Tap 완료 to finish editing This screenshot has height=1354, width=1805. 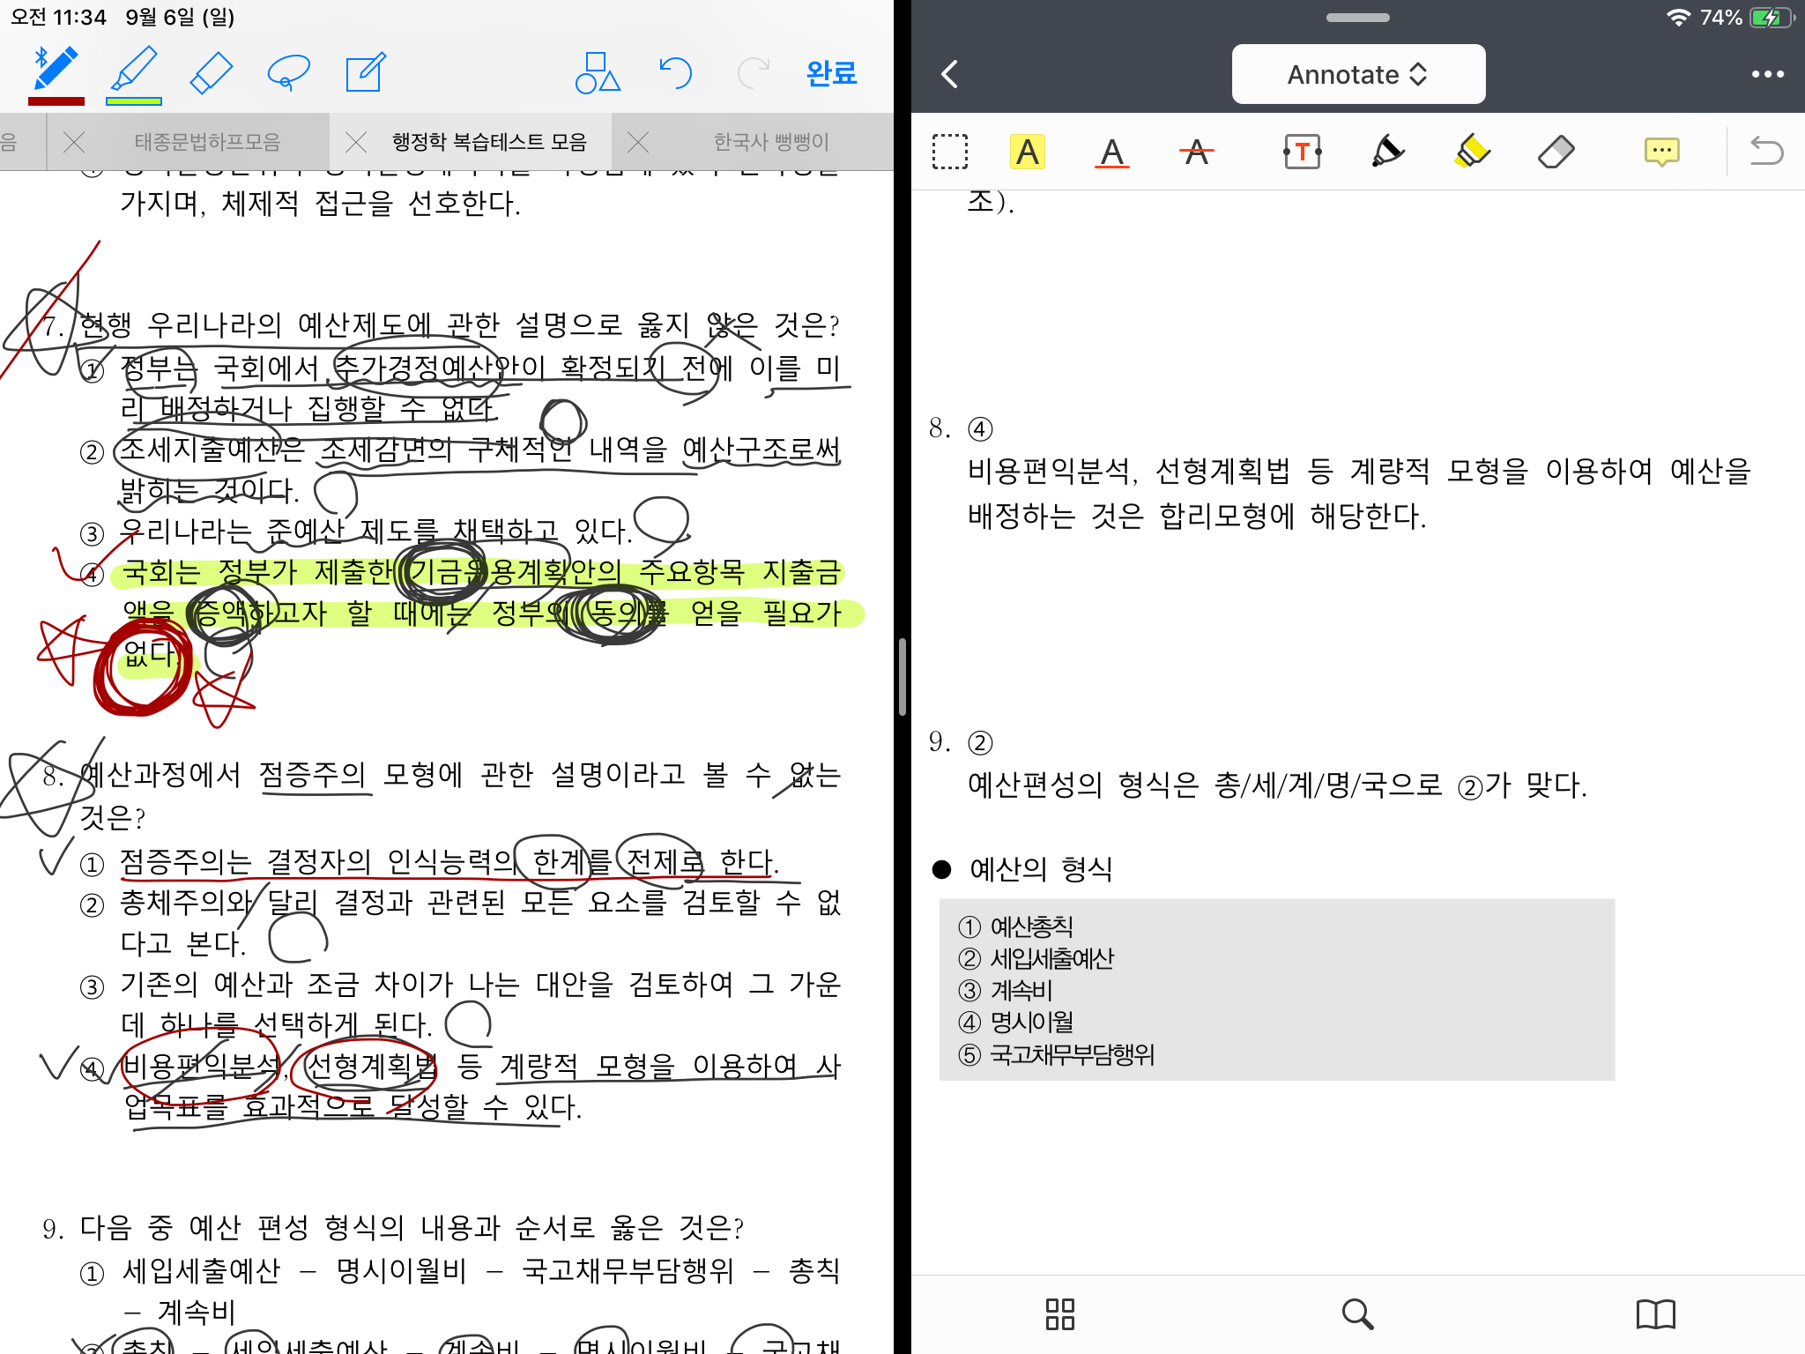click(830, 72)
